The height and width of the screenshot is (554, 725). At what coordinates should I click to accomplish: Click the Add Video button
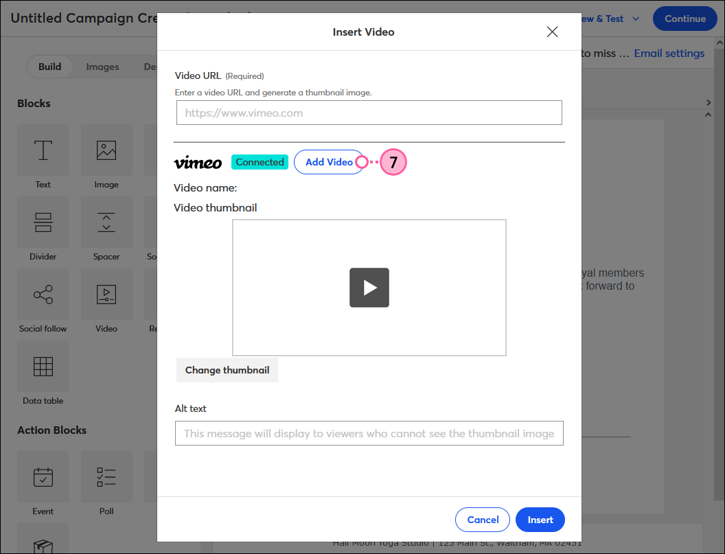click(329, 162)
